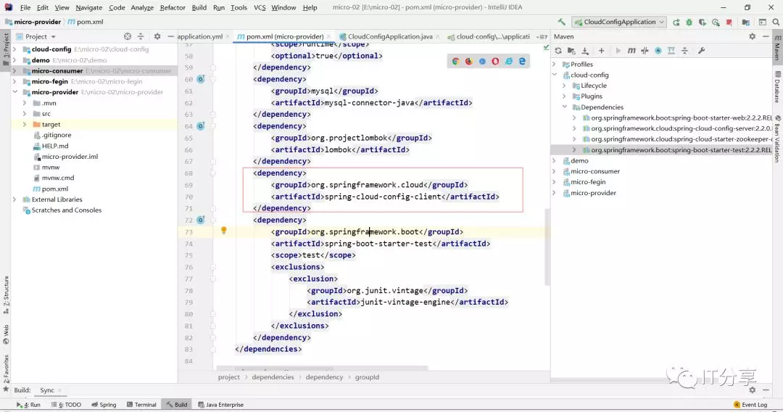Expand the micro-consumer module in Project tree
This screenshot has width=783, height=412.
pos(14,71)
